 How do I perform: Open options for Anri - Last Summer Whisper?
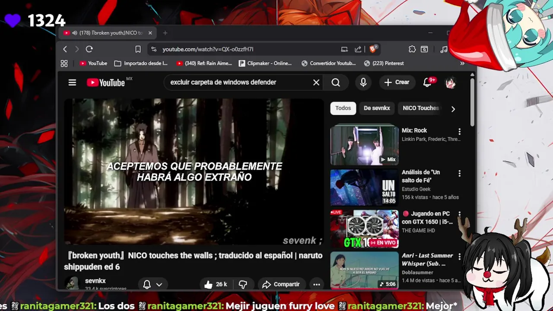point(459,257)
